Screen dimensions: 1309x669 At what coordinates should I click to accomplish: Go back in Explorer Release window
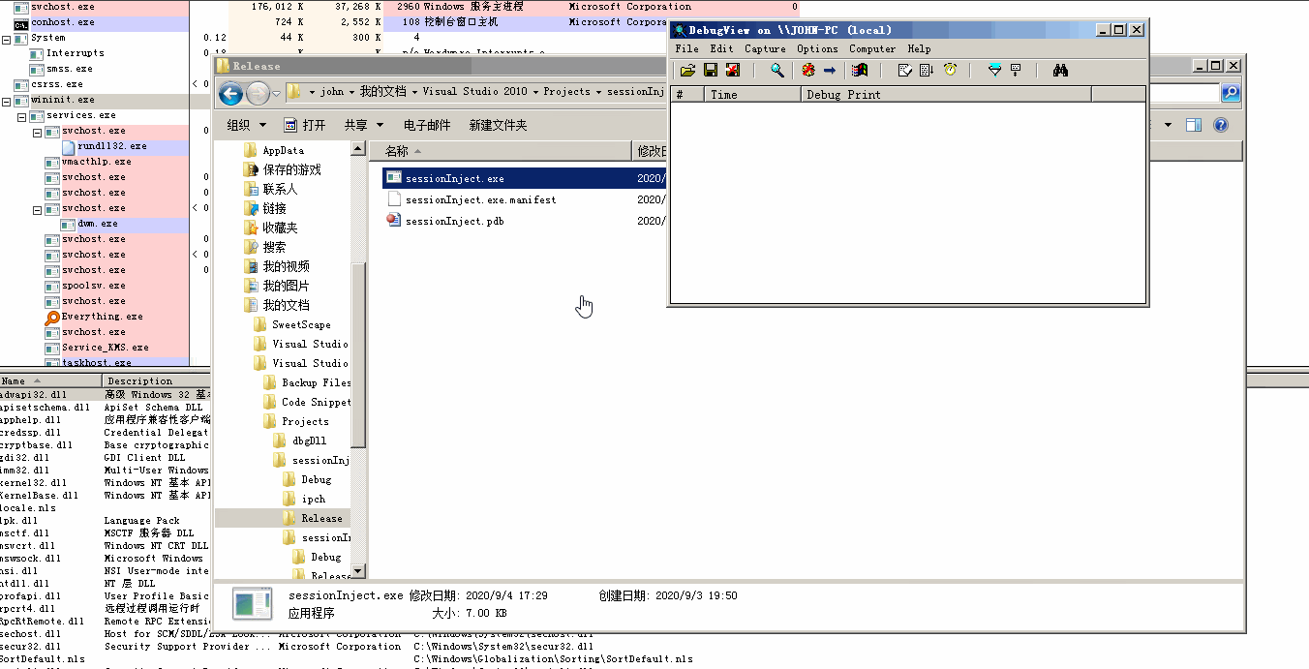click(230, 93)
